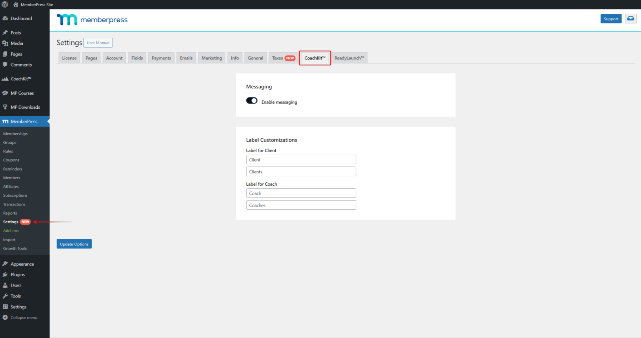Open MP Courses from the sidebar
Viewport: 641px width, 338px height.
[x=22, y=93]
